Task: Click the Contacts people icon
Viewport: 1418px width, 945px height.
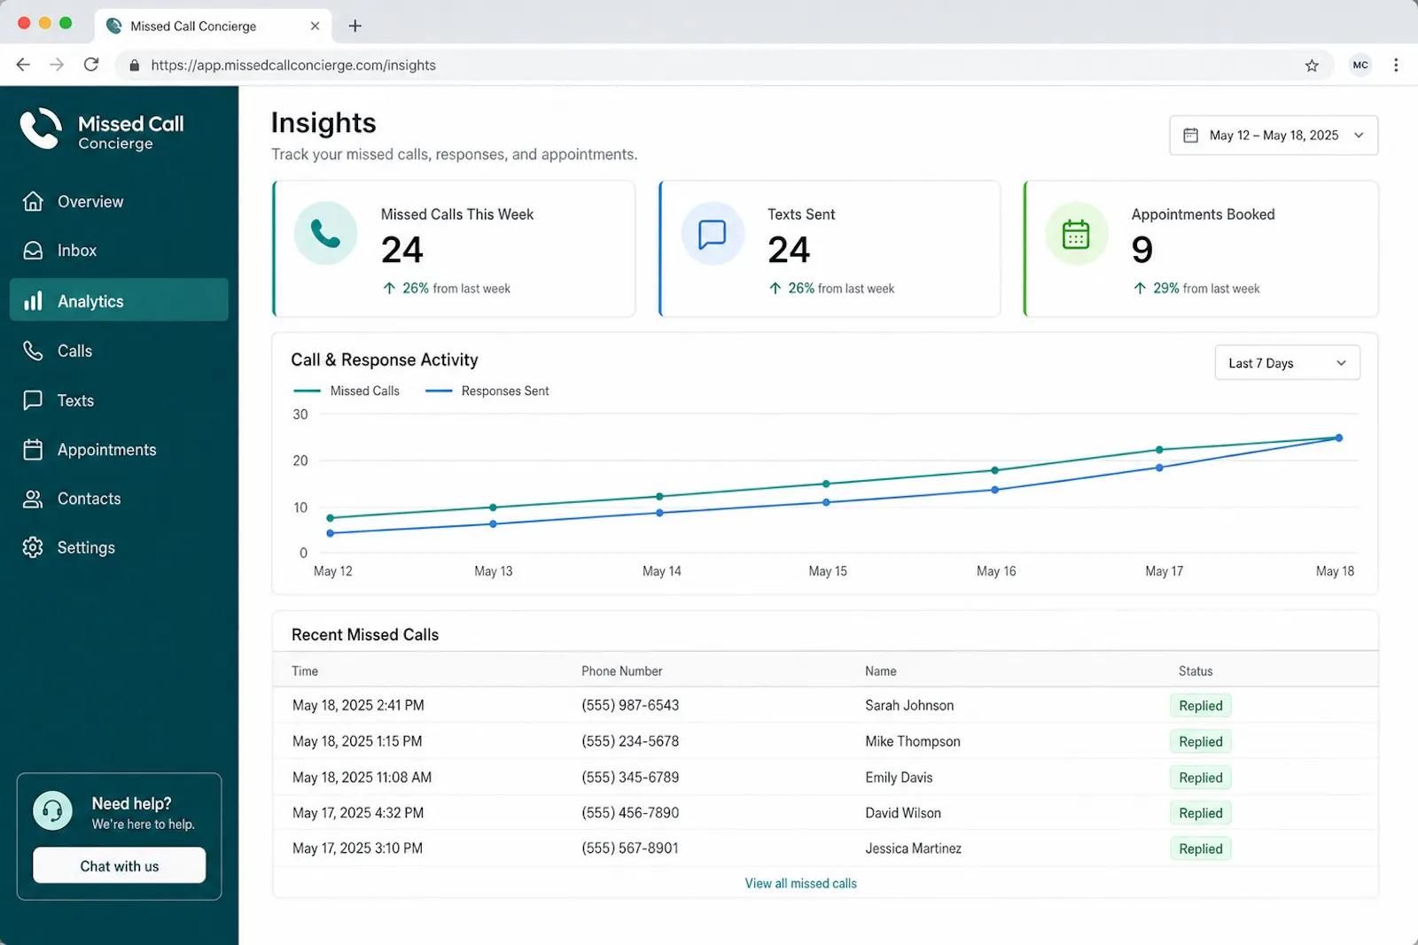Action: pos(33,499)
